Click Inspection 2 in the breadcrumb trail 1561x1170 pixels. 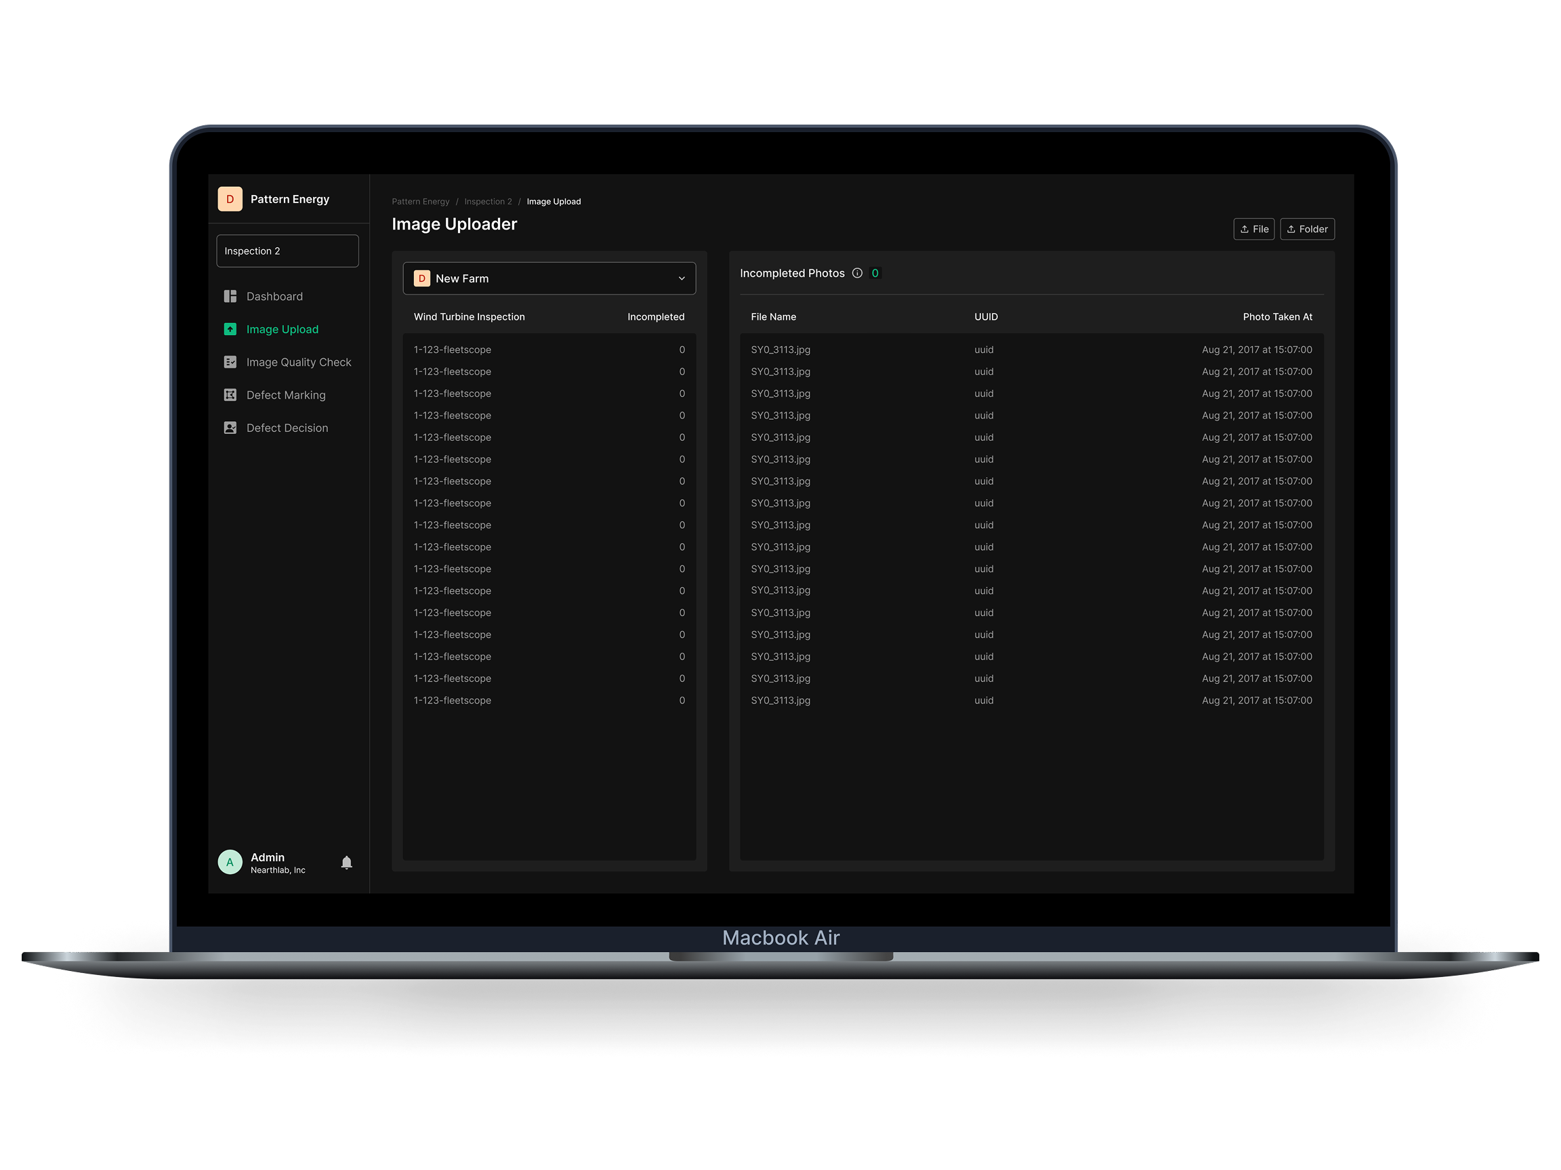[488, 201]
